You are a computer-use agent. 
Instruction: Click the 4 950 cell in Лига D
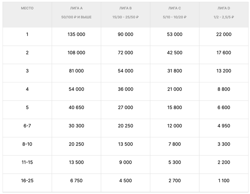pyautogui.click(x=224, y=126)
